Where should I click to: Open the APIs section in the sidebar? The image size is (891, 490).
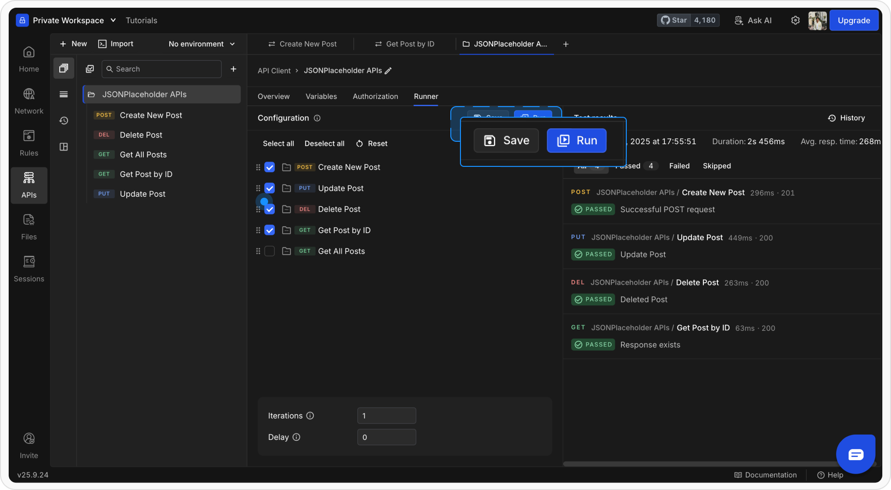click(29, 185)
